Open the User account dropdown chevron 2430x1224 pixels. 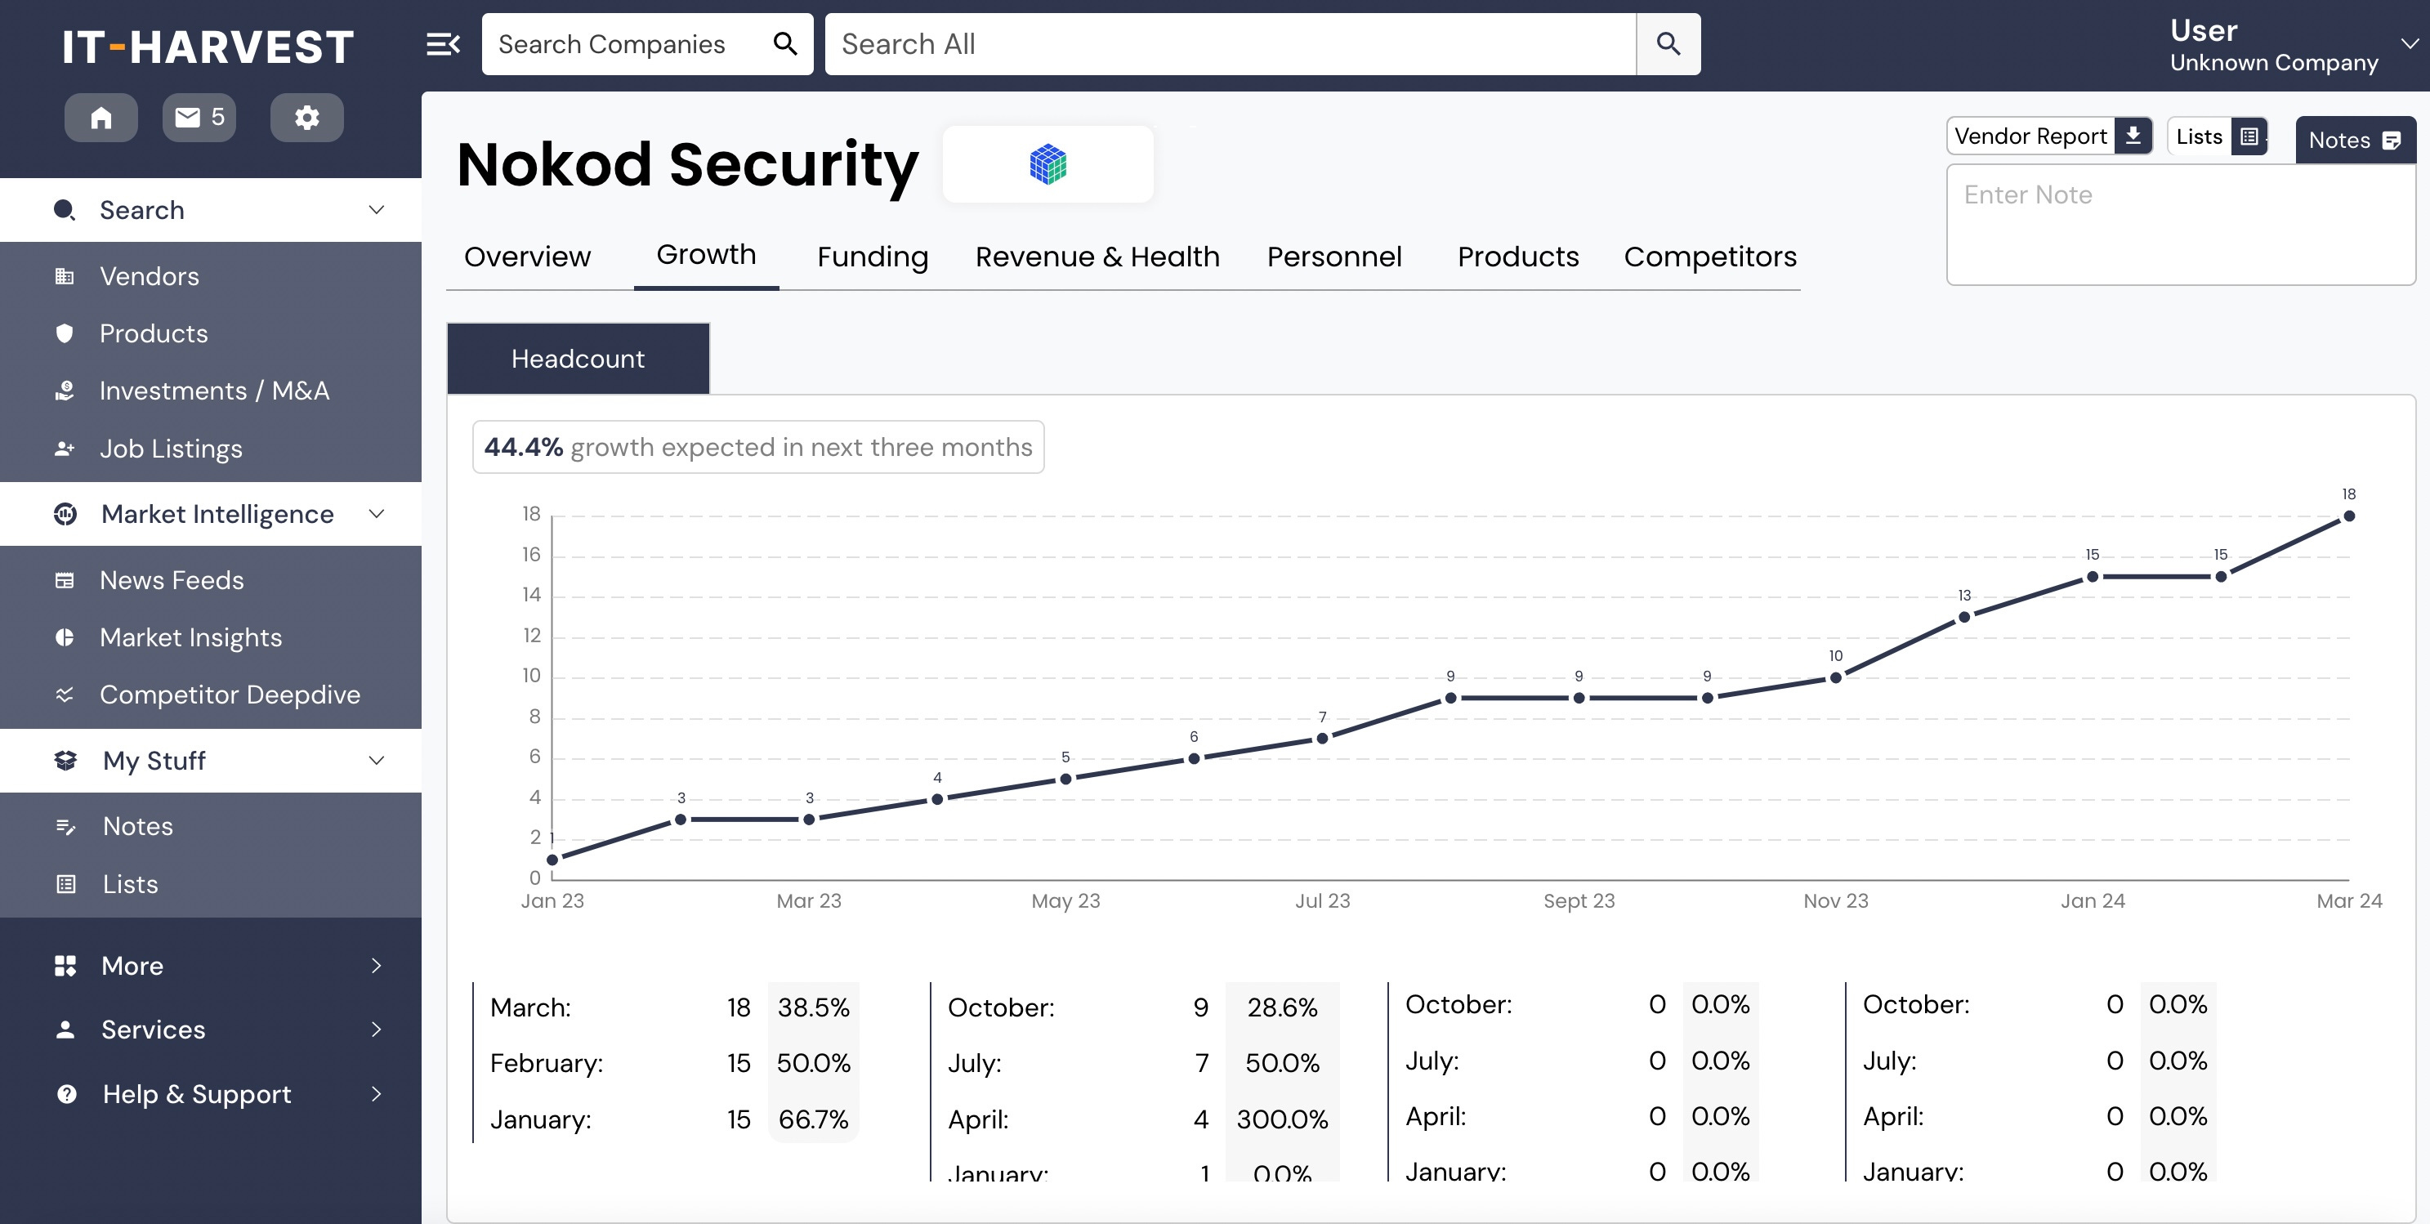point(2410,43)
